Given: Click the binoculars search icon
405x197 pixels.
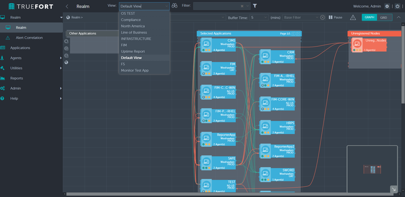Looking at the screenshot, I should tap(174, 6).
